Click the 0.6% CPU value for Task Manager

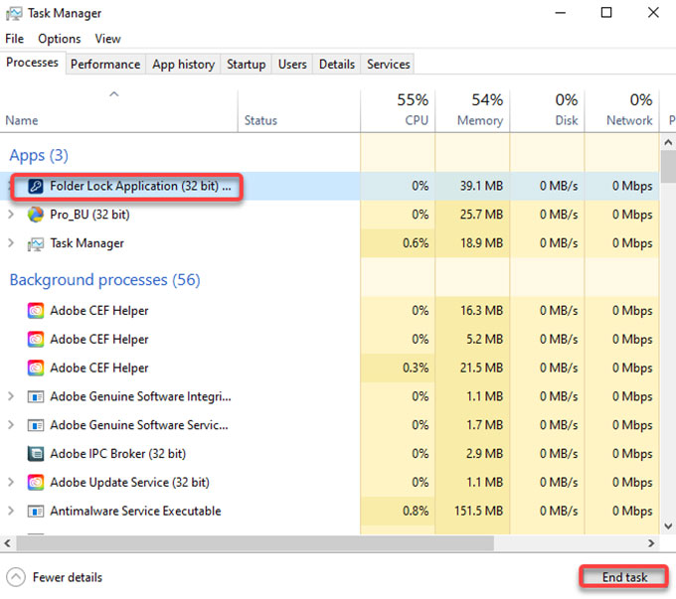click(416, 243)
